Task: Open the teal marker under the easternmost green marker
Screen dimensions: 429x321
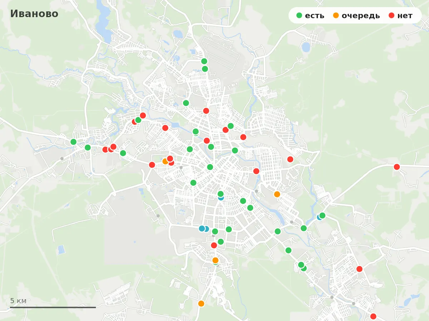Action: (319, 217)
